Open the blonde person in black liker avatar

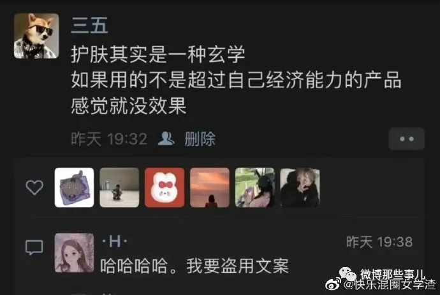pyautogui.click(x=300, y=187)
